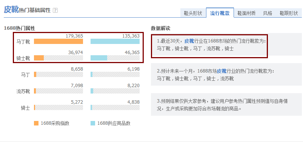Click the 骑士靴 blue supply bar
303x142 pixels.
click(99, 58)
